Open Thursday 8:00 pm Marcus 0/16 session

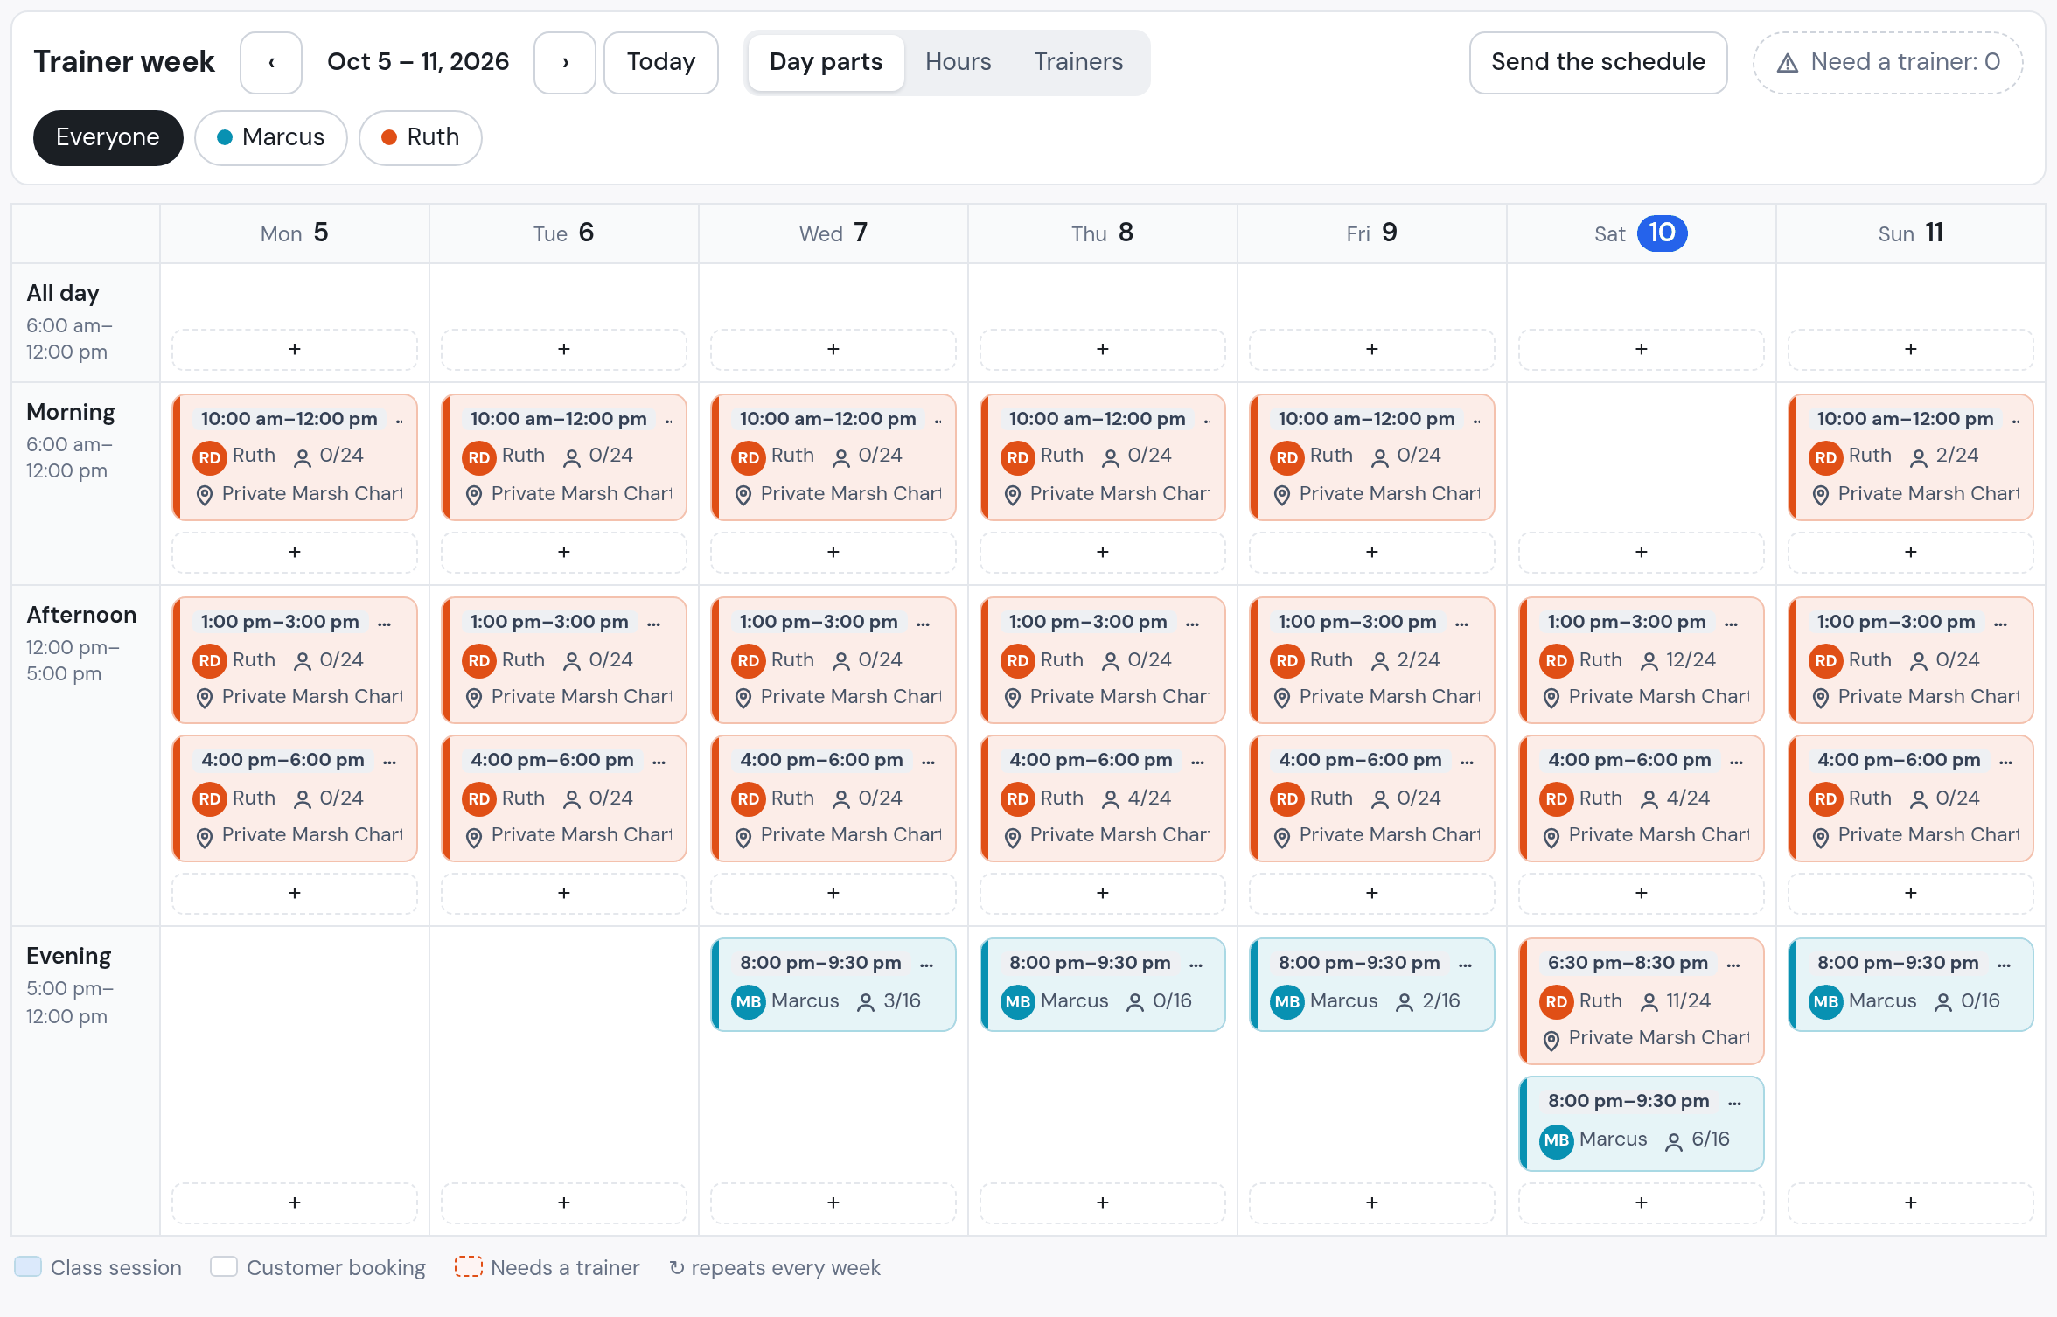coord(1103,985)
